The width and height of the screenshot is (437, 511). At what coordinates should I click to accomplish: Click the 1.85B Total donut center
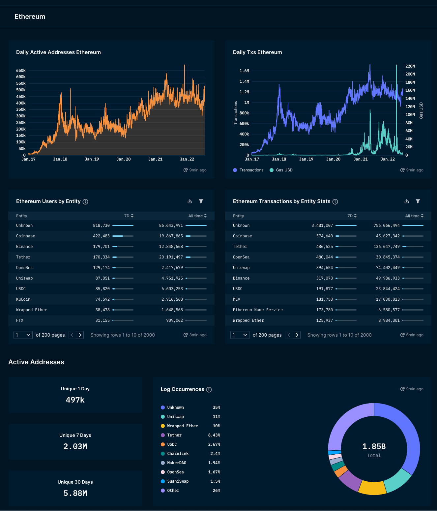coord(374,450)
